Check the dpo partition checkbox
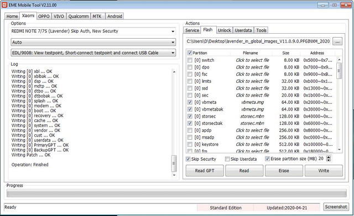Screen dimensions: 354x216 point(190,67)
